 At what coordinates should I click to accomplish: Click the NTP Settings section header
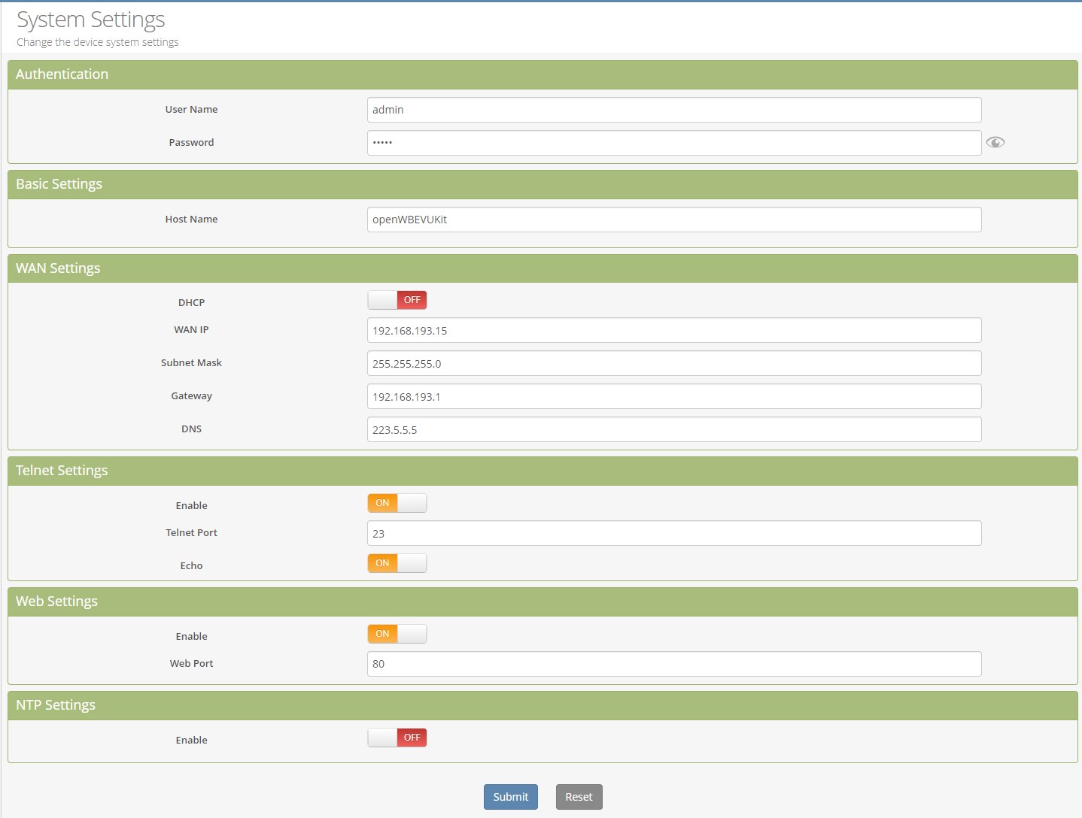tap(543, 705)
